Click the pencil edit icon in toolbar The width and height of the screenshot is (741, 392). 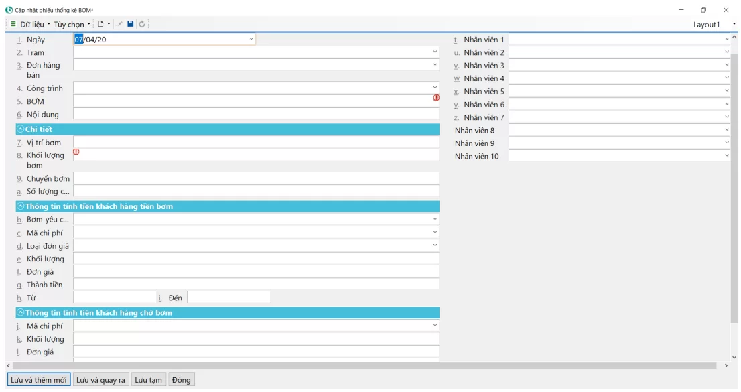(120, 24)
